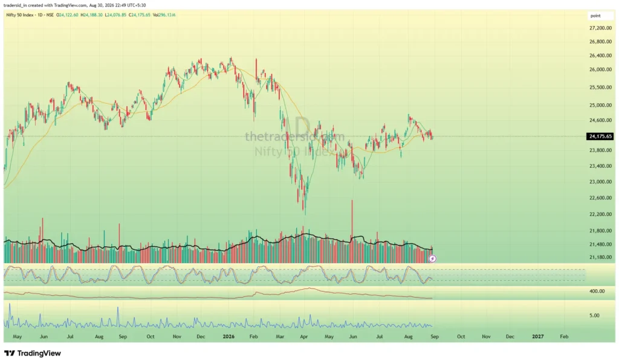Click the Oct label left of 2027
619x364 pixels.
[x=461, y=336]
